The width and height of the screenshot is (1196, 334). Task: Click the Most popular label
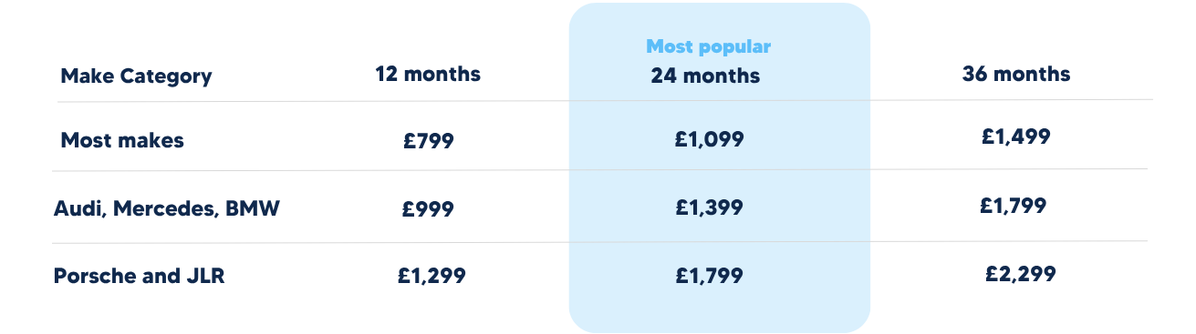(709, 46)
